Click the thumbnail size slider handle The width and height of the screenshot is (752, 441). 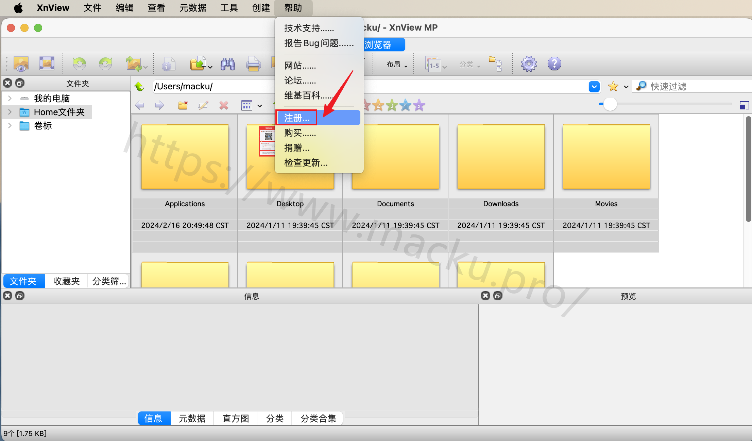610,104
